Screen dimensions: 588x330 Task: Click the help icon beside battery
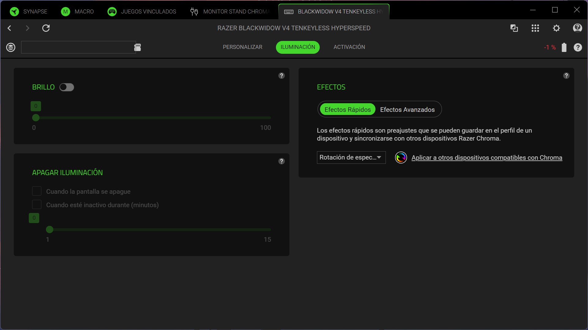click(x=578, y=47)
